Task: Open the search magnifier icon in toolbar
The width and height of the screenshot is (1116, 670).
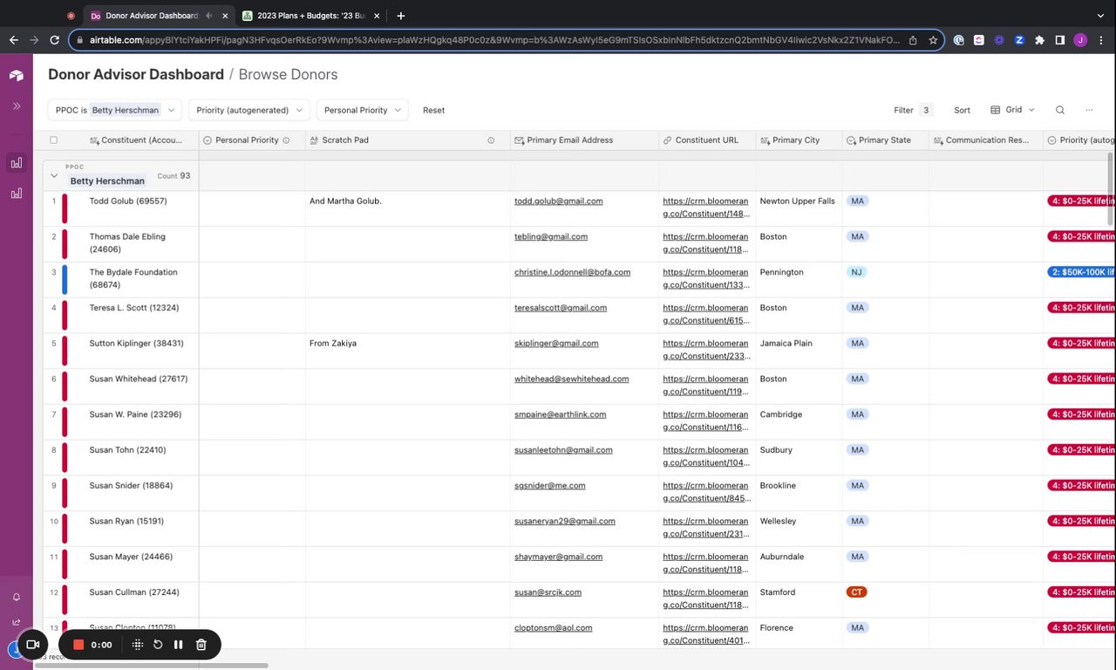Action: click(x=1060, y=110)
